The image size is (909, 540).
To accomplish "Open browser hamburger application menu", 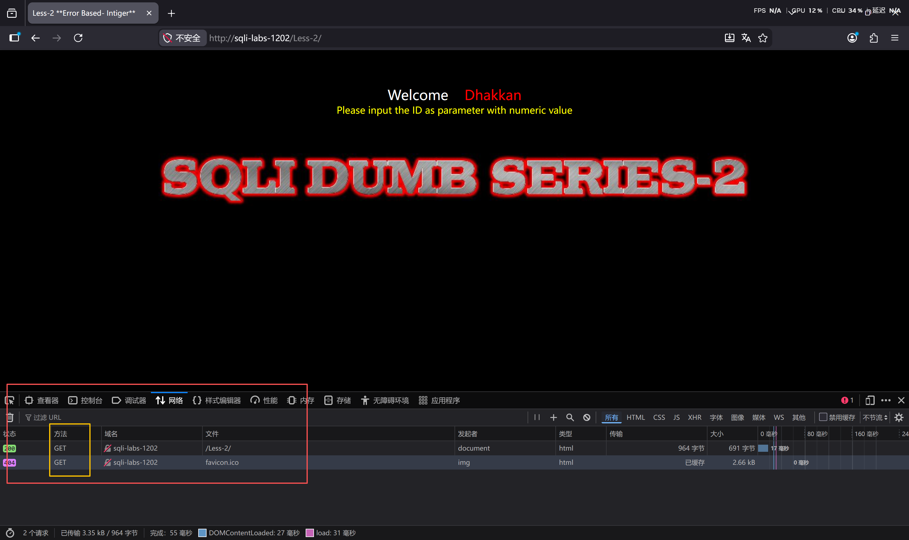I will pyautogui.click(x=895, y=38).
